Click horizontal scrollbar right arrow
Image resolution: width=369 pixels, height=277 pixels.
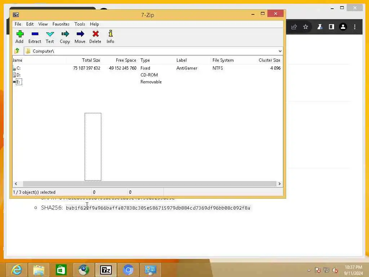(x=279, y=184)
